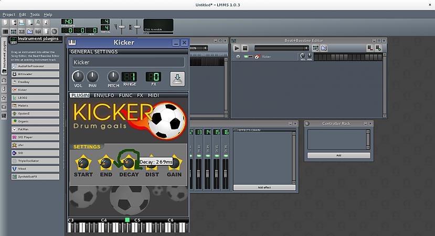Viewport: 435px width, 236px height.
Task: Click the pitch RANGE display in Kicker
Action: pyautogui.click(x=129, y=77)
